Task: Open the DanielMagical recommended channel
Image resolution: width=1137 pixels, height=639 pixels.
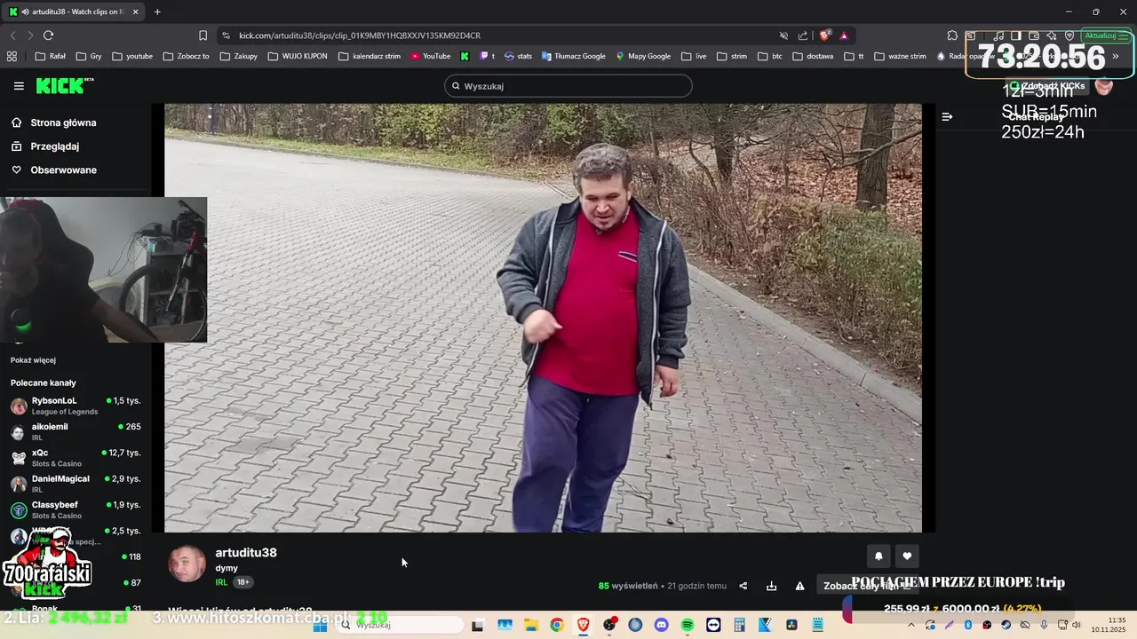Action: (x=76, y=484)
